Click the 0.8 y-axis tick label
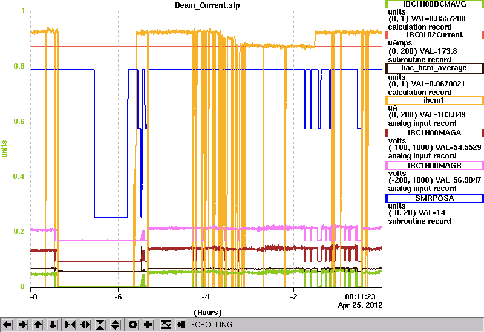 point(19,67)
